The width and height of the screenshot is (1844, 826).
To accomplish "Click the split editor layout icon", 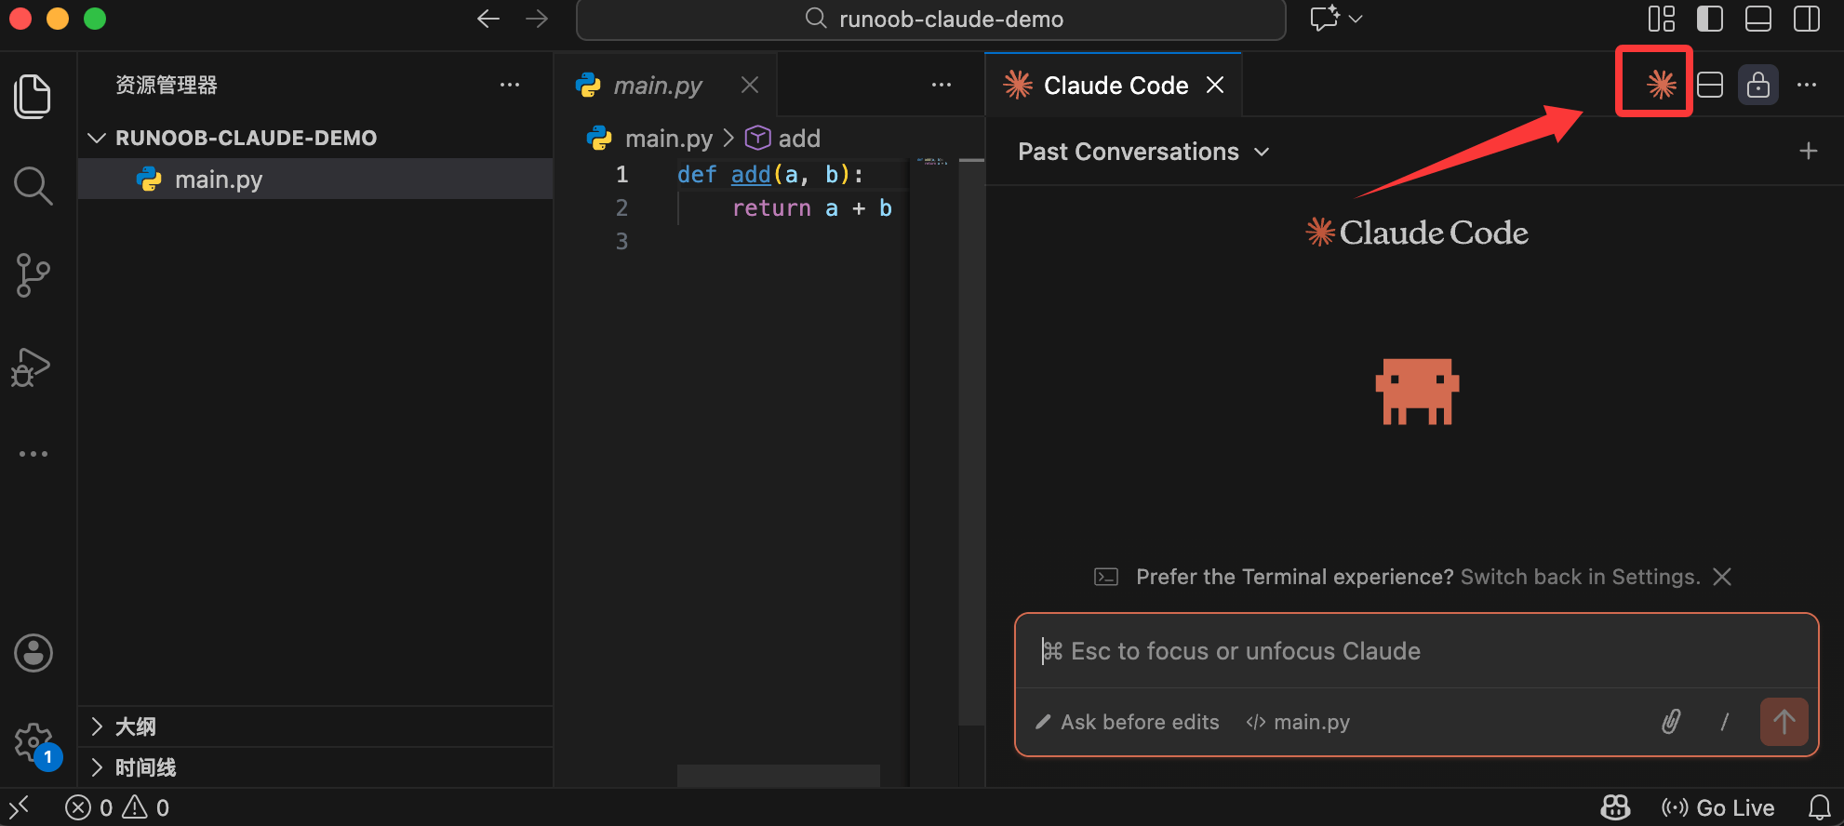I will [x=1710, y=85].
